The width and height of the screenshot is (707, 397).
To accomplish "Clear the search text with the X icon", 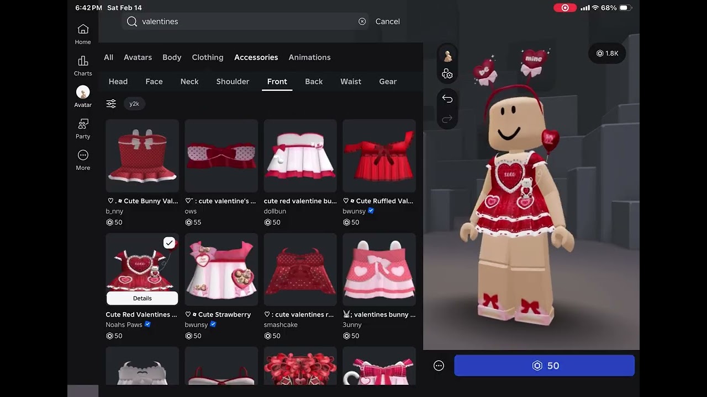I will pos(362,22).
